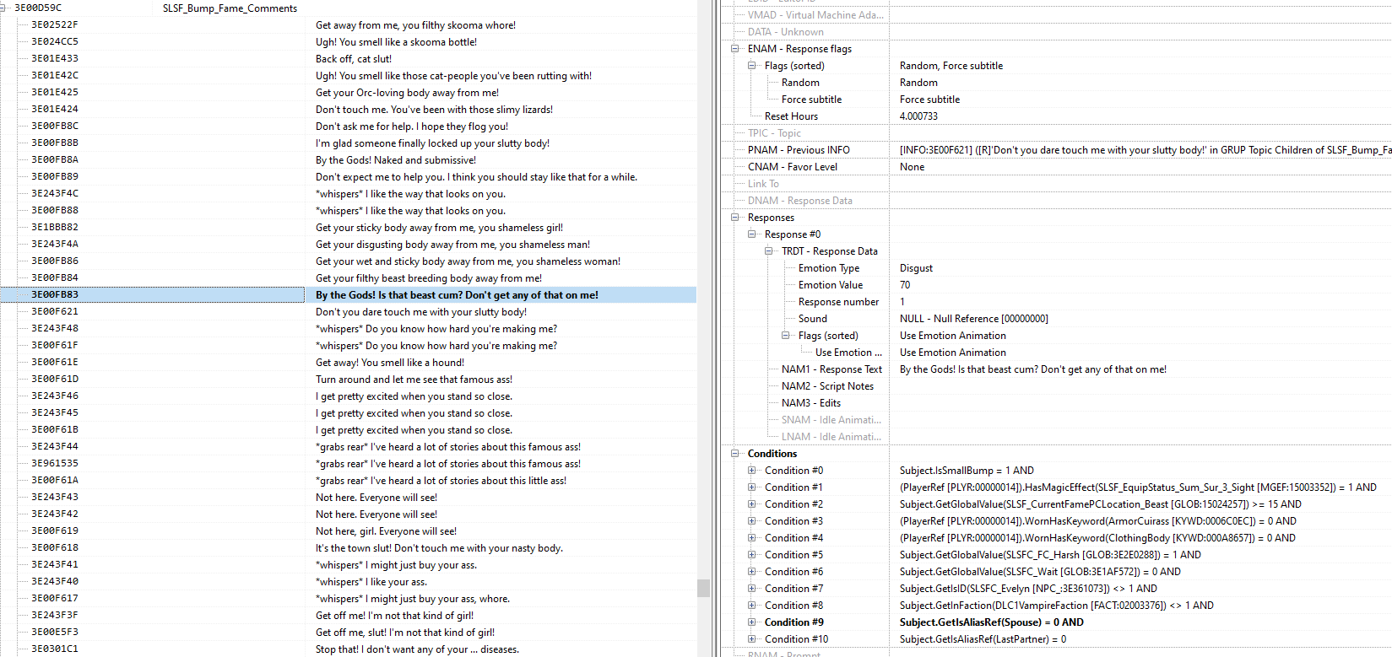Image resolution: width=1392 pixels, height=657 pixels.
Task: Expand Condition #3
Action: tap(752, 521)
